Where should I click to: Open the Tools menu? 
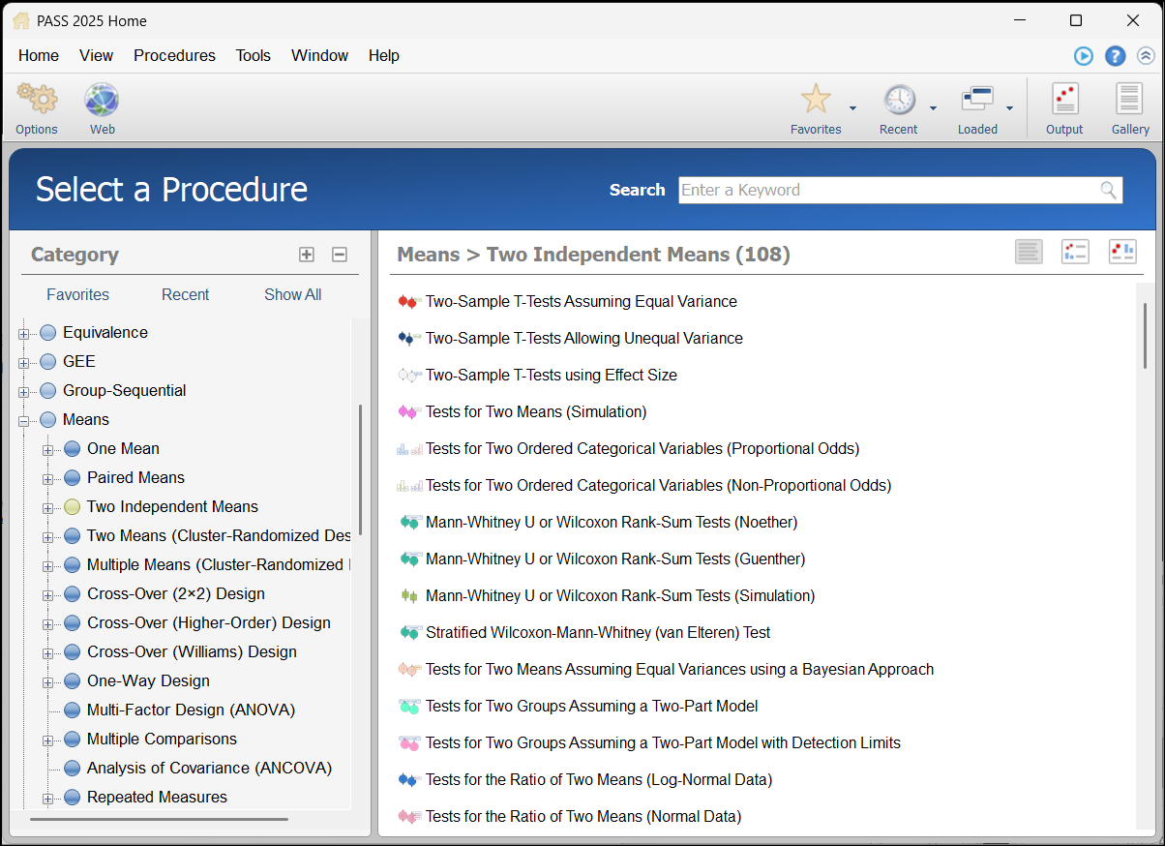click(253, 56)
